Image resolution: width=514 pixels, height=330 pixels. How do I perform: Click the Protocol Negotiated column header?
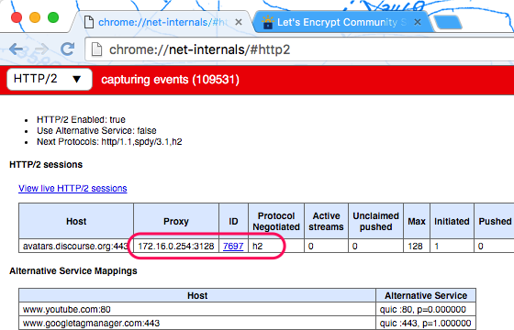(x=276, y=221)
